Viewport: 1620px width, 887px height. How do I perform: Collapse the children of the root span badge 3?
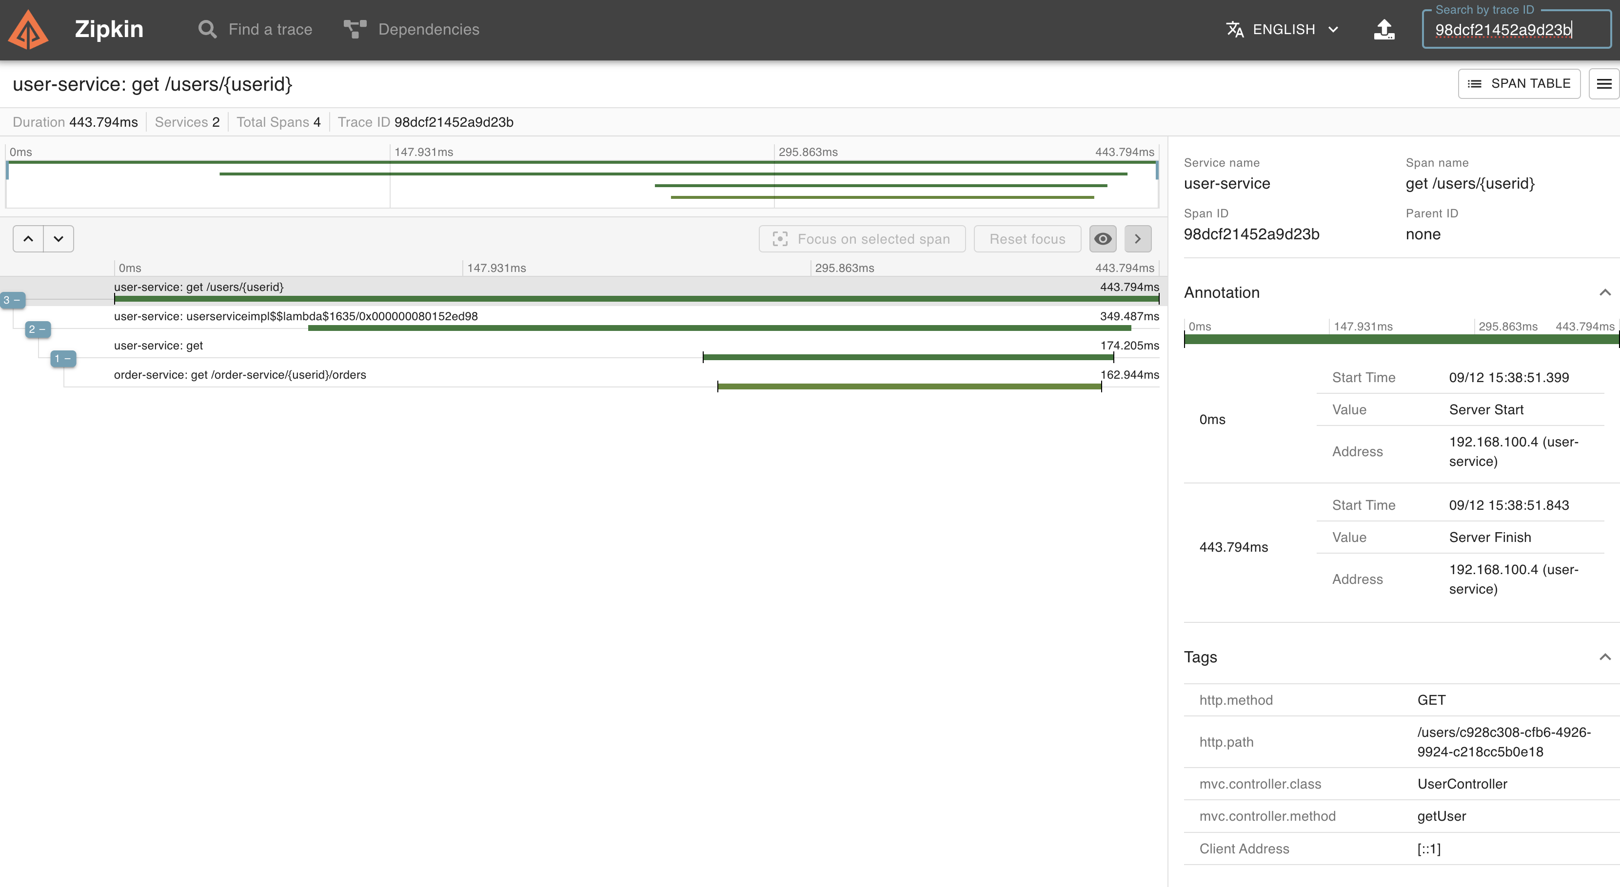pyautogui.click(x=13, y=300)
